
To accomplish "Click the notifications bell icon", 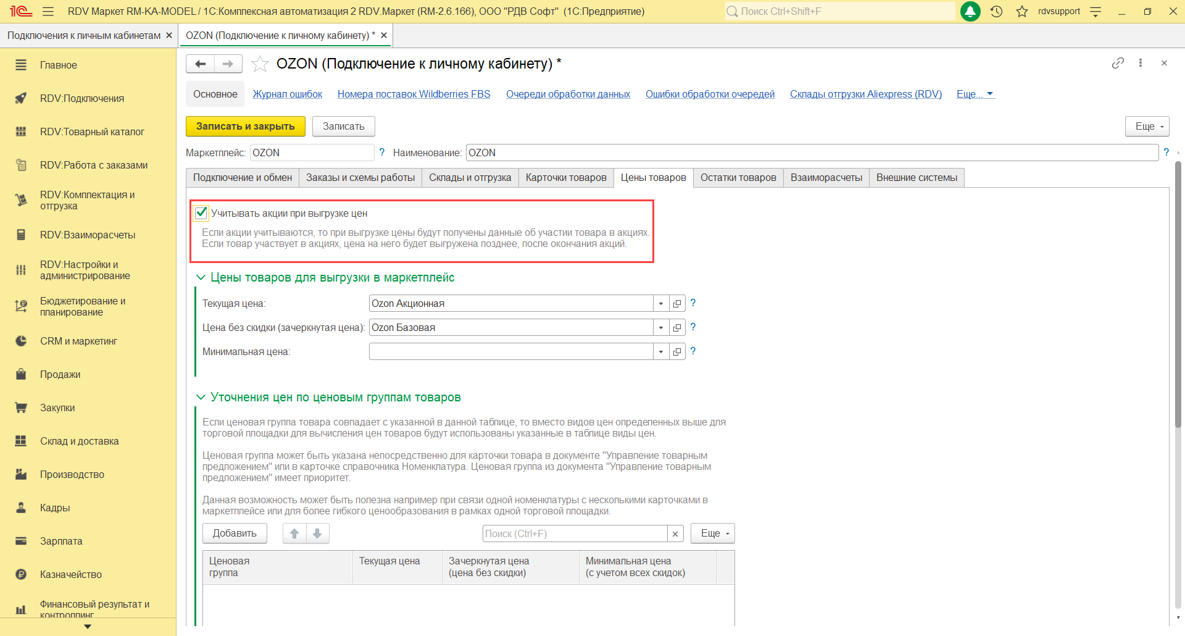I will 970,11.
